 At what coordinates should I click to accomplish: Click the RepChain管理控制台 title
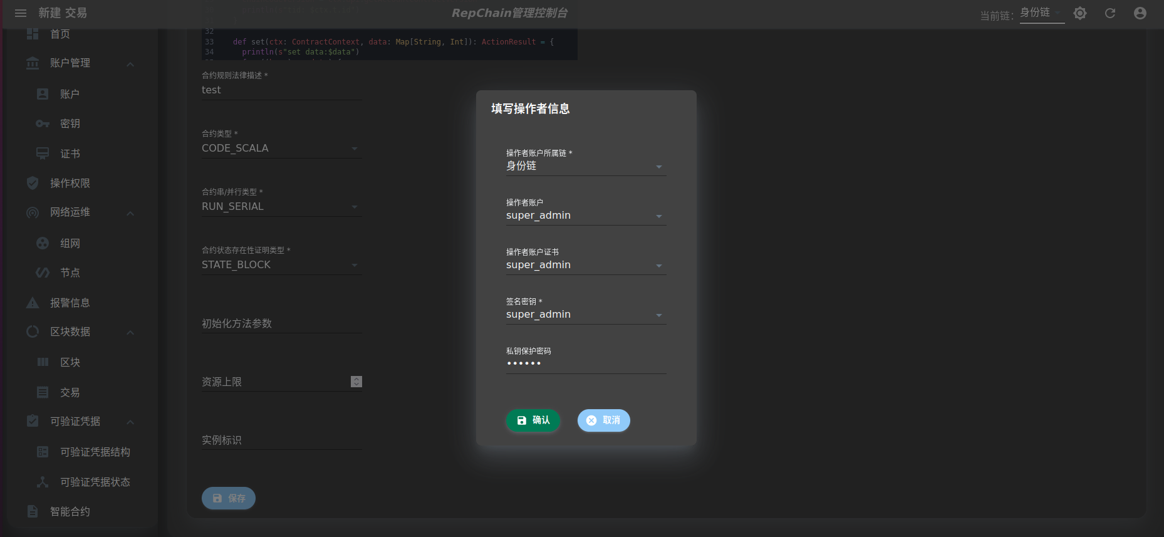pos(509,13)
